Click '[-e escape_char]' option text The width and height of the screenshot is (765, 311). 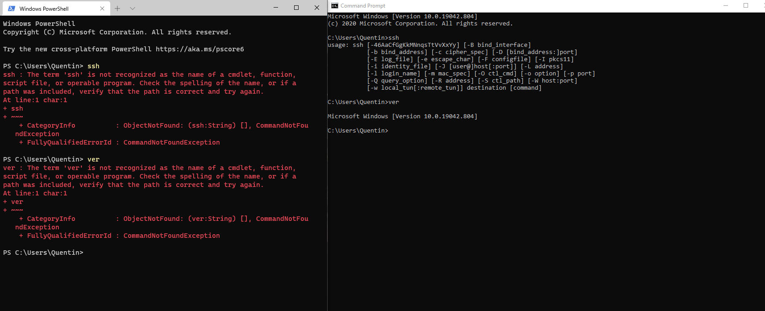click(x=445, y=59)
